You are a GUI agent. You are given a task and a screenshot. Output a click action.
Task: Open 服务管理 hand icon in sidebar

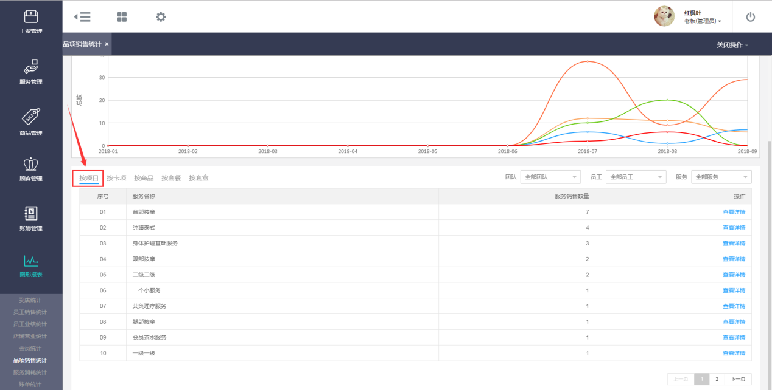[31, 66]
